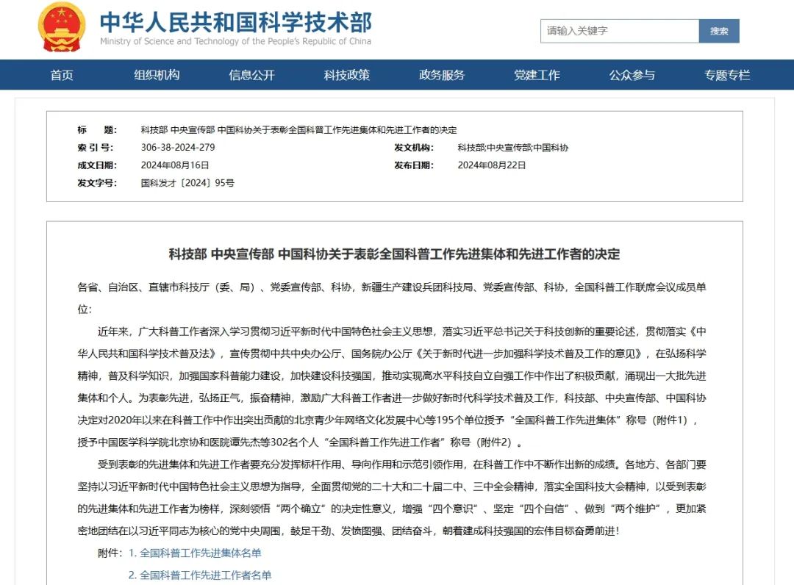Click the document heading 科技部 中央宣传部 中国科协关于表彰
The width and height of the screenshot is (794, 585).
coord(394,254)
